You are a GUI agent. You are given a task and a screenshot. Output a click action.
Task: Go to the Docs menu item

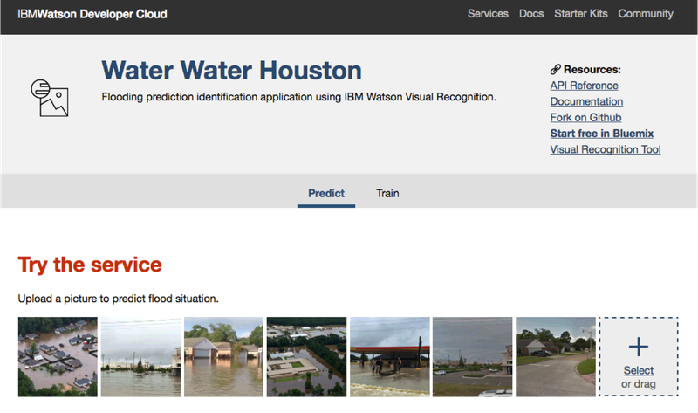coord(530,14)
